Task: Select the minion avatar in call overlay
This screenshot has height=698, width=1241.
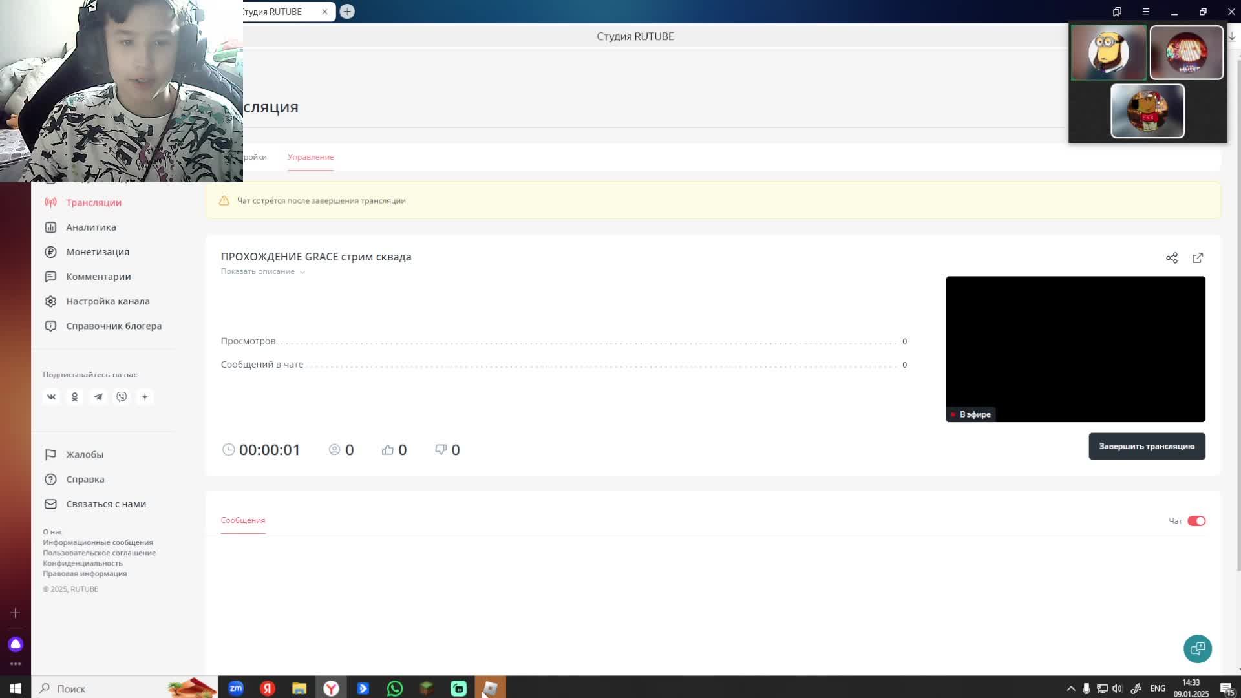Action: click(x=1108, y=52)
